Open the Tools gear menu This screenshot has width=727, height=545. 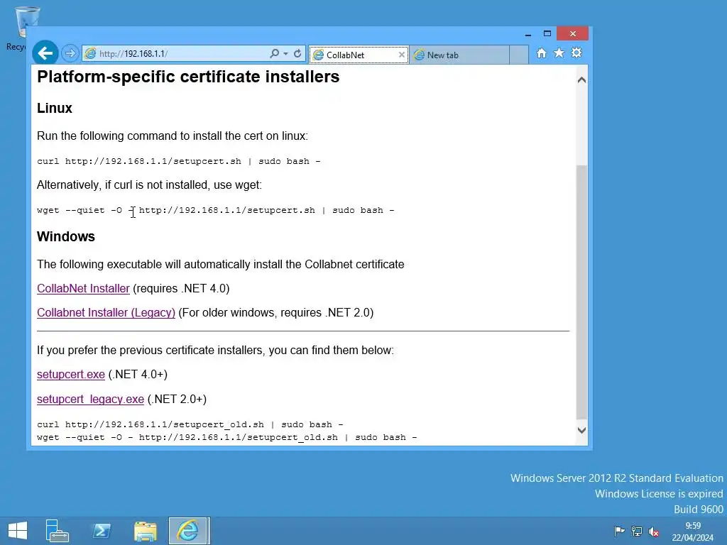pyautogui.click(x=576, y=53)
